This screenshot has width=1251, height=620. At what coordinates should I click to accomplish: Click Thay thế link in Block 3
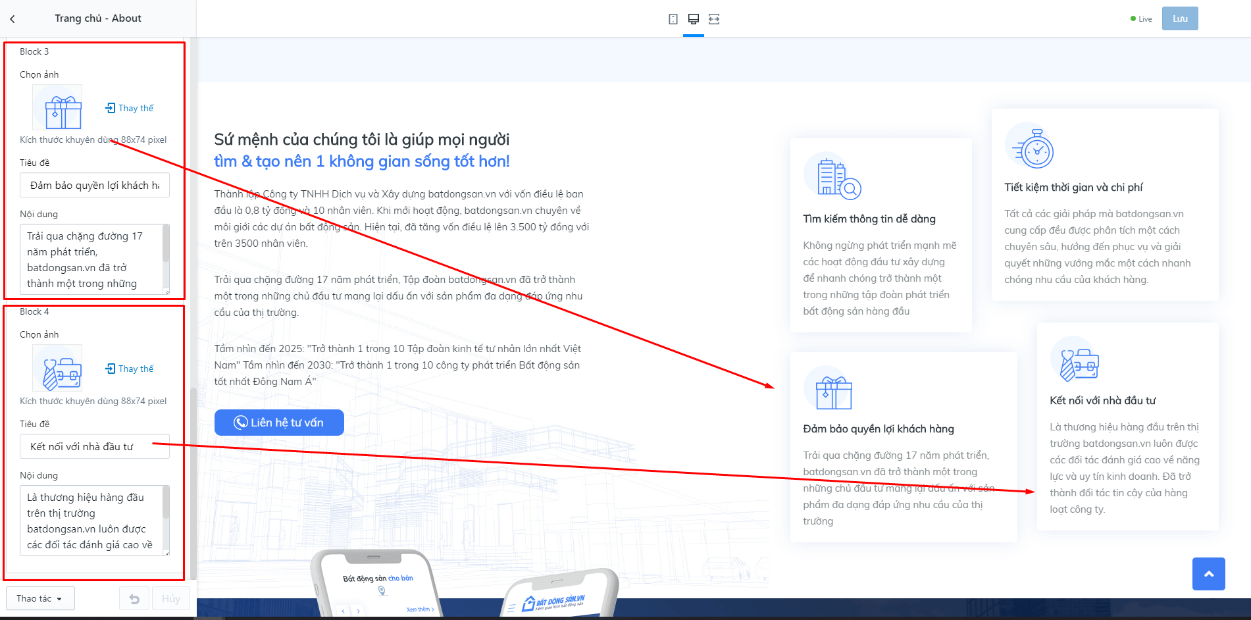[x=136, y=108]
